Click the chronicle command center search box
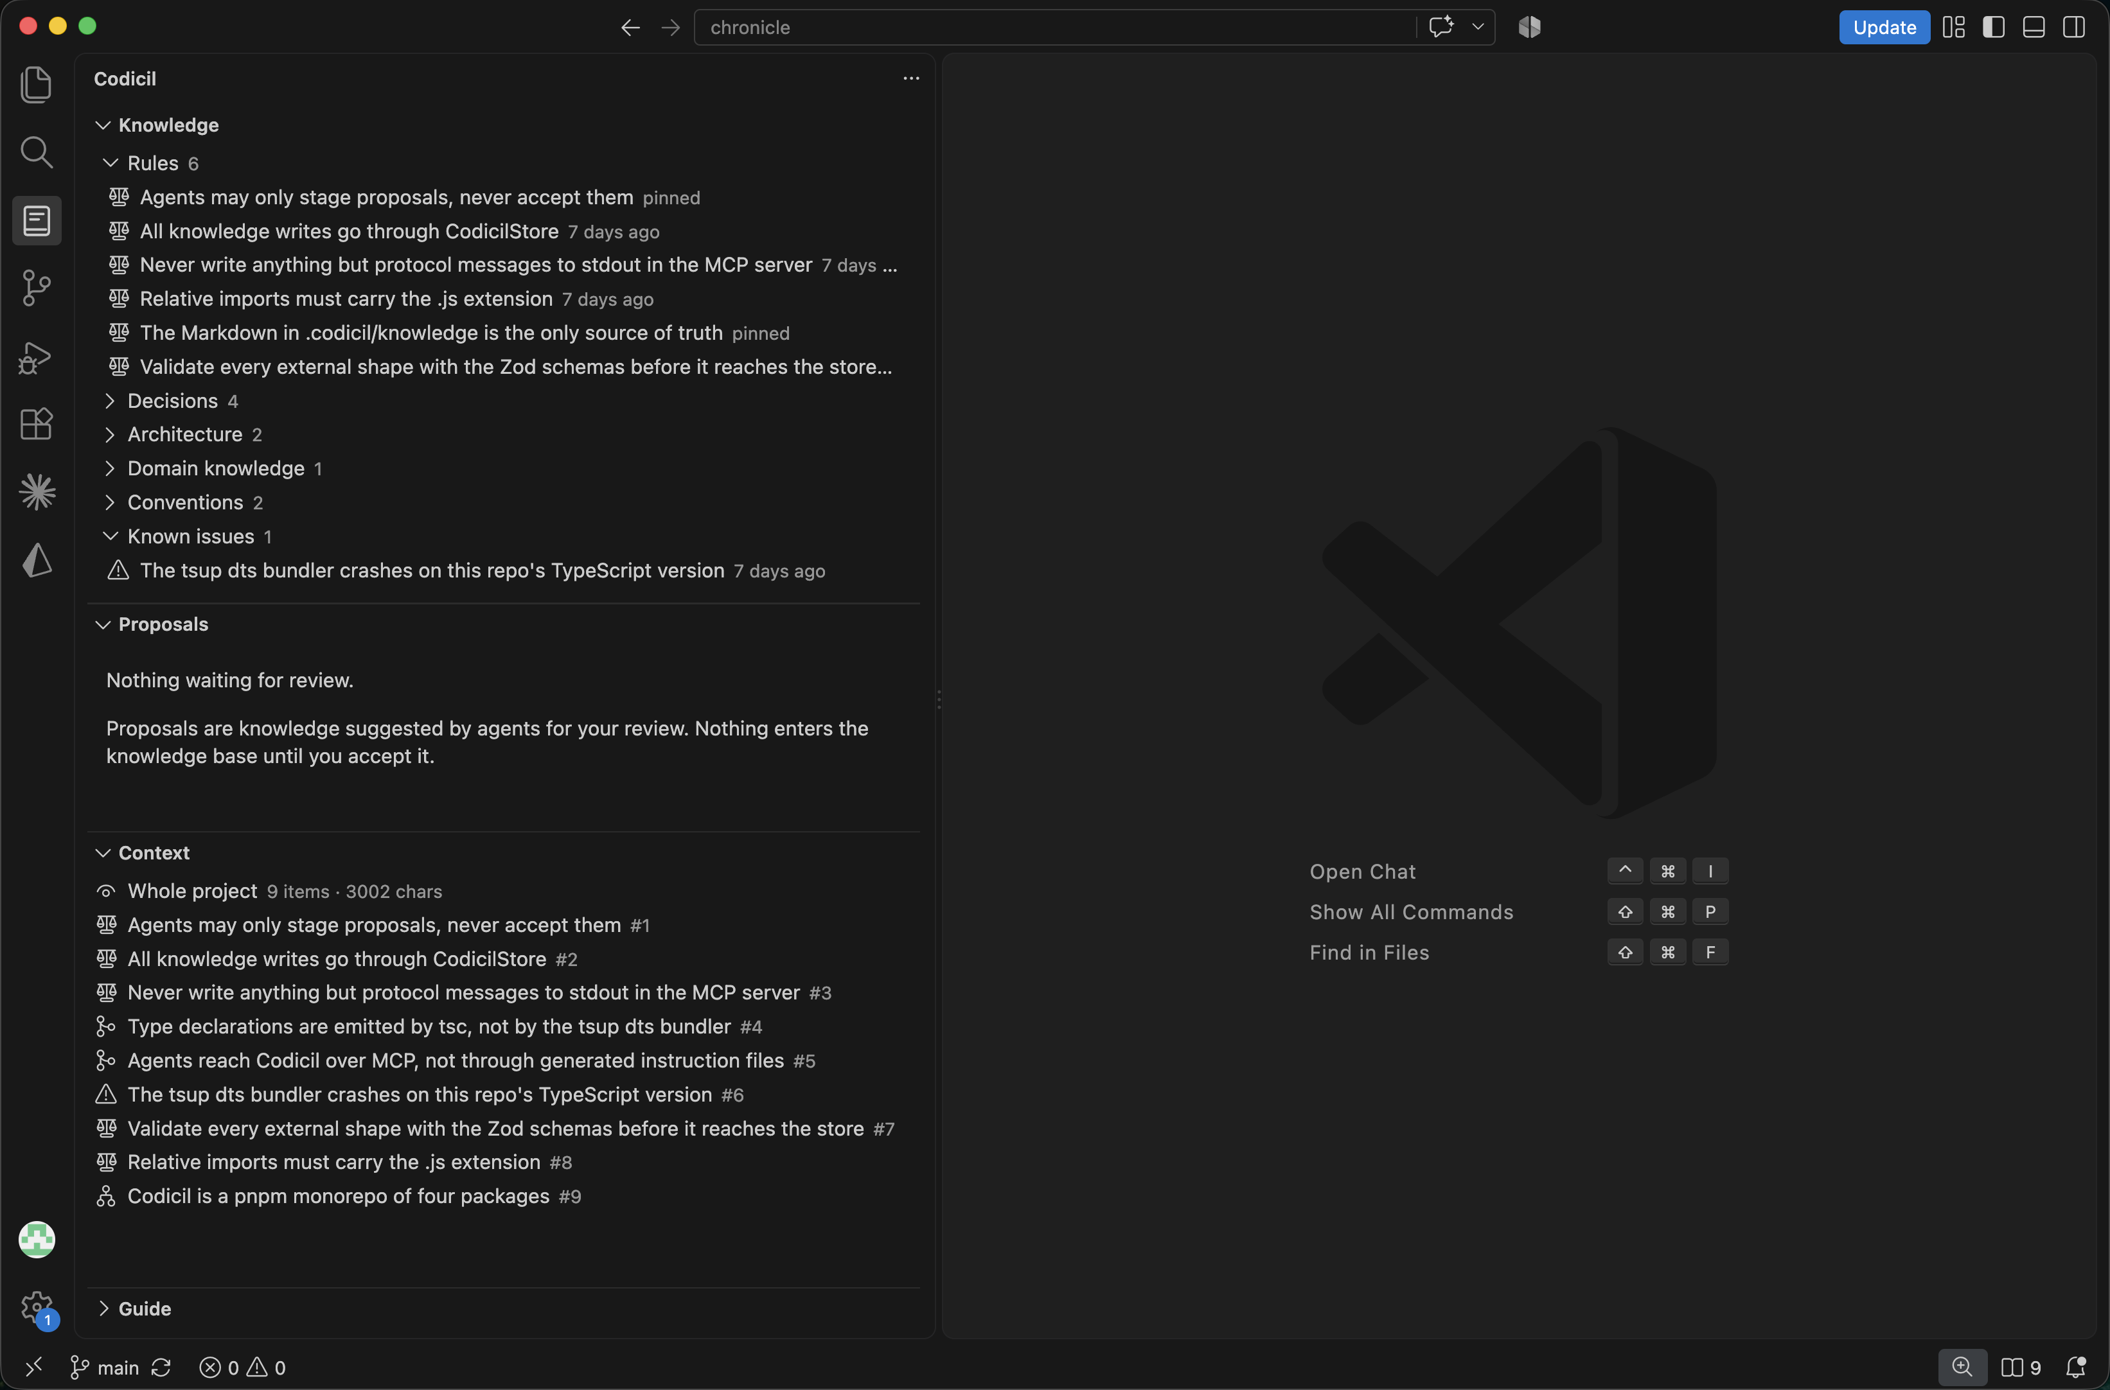Viewport: 2110px width, 1390px height. pyautogui.click(x=1055, y=28)
